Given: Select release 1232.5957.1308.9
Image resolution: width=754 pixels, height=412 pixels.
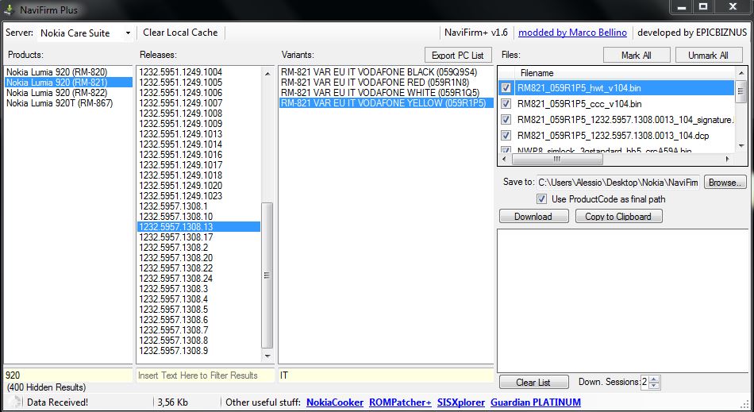Looking at the screenshot, I should 198,350.
